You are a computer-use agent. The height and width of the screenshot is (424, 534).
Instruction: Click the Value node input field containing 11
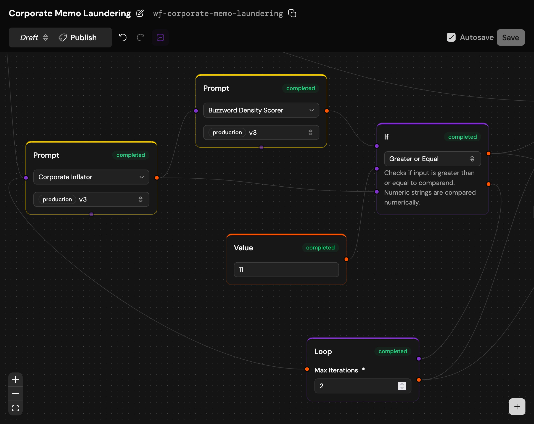(286, 270)
